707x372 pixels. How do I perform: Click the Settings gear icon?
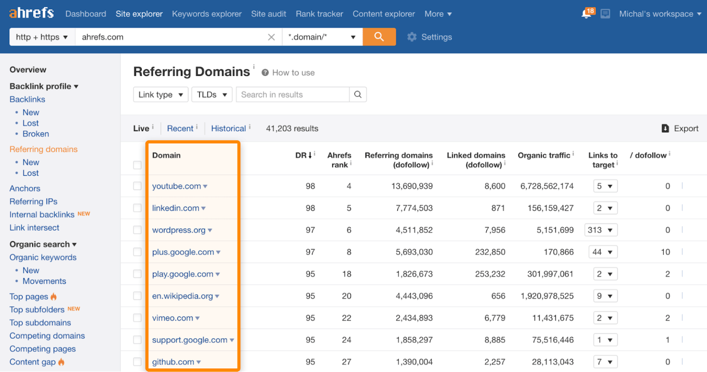click(412, 37)
